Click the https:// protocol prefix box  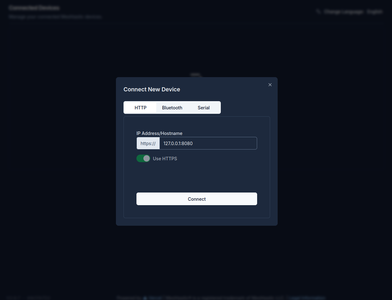[148, 143]
